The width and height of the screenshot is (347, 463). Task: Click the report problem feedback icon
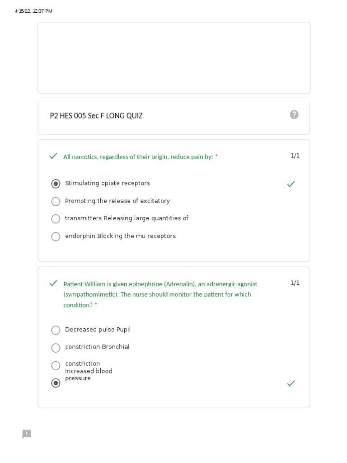point(27,434)
